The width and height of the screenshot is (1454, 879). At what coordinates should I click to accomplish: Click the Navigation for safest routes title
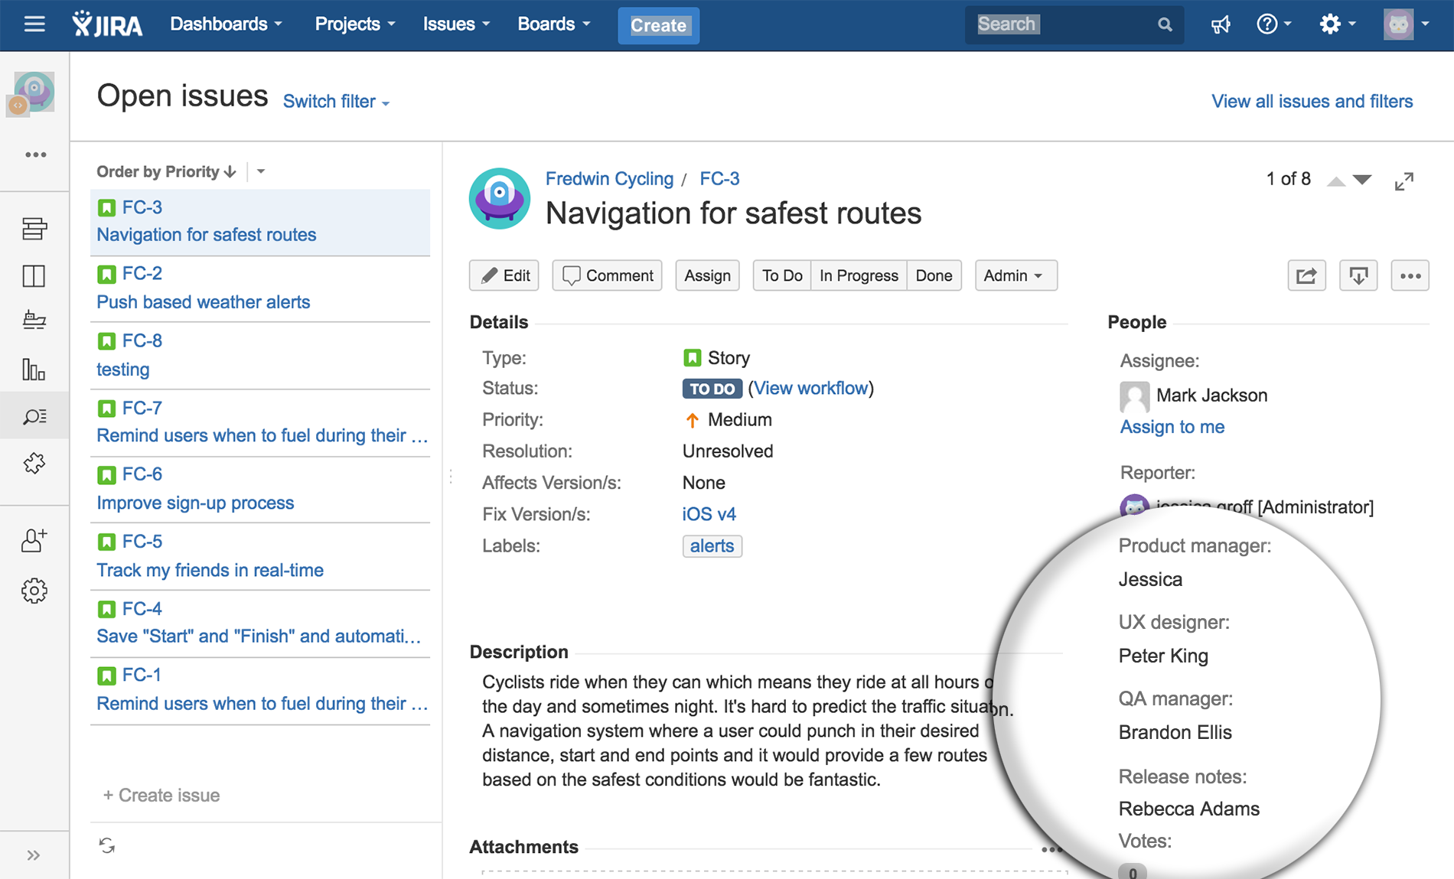click(x=733, y=213)
